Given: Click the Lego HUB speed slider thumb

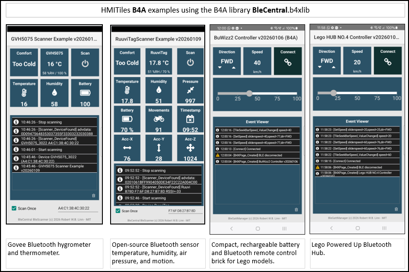Looking at the screenshot, I should [x=333, y=93].
